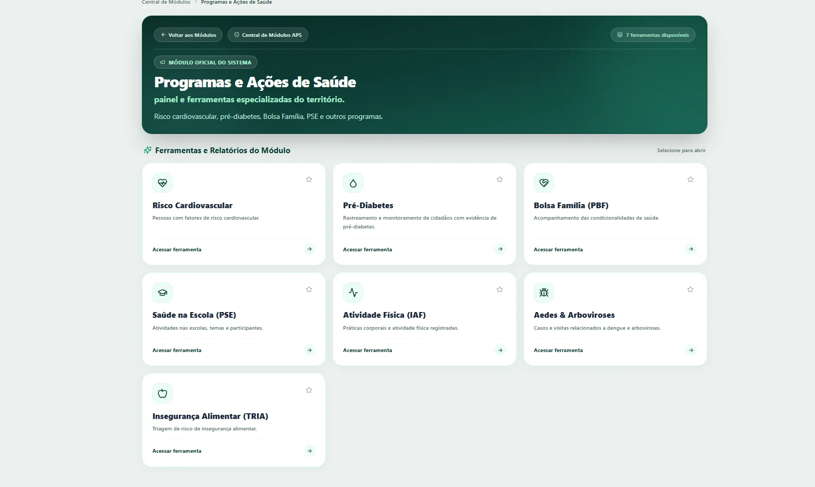Favorite Aedes & Arboviroses with the star

[690, 289]
